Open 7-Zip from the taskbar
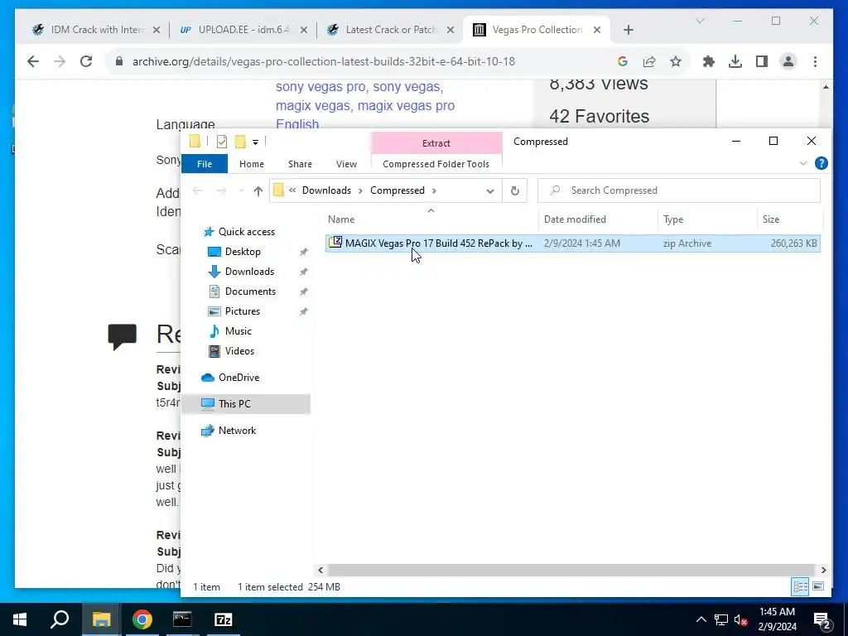This screenshot has width=848, height=636. coord(224,619)
